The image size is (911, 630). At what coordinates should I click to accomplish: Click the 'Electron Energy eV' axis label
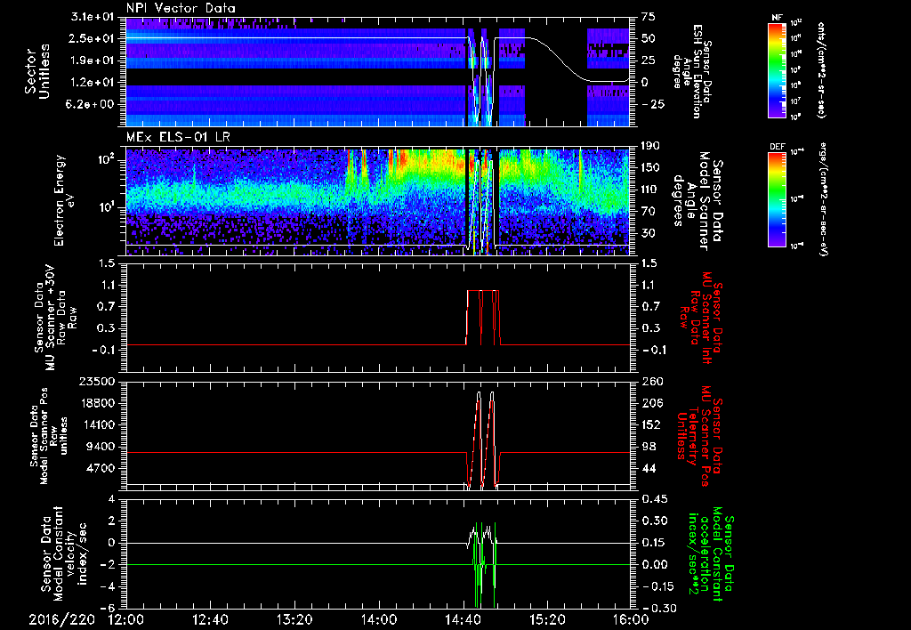pyautogui.click(x=66, y=200)
